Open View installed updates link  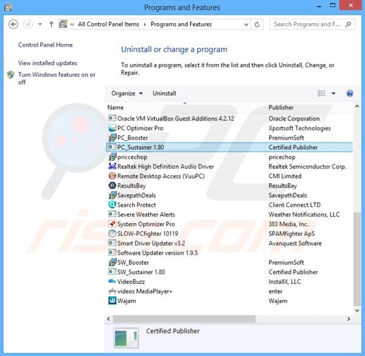pyautogui.click(x=47, y=63)
